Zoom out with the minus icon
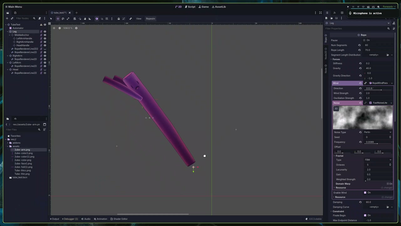Screen dimensions: 401x226 tap(60, 28)
